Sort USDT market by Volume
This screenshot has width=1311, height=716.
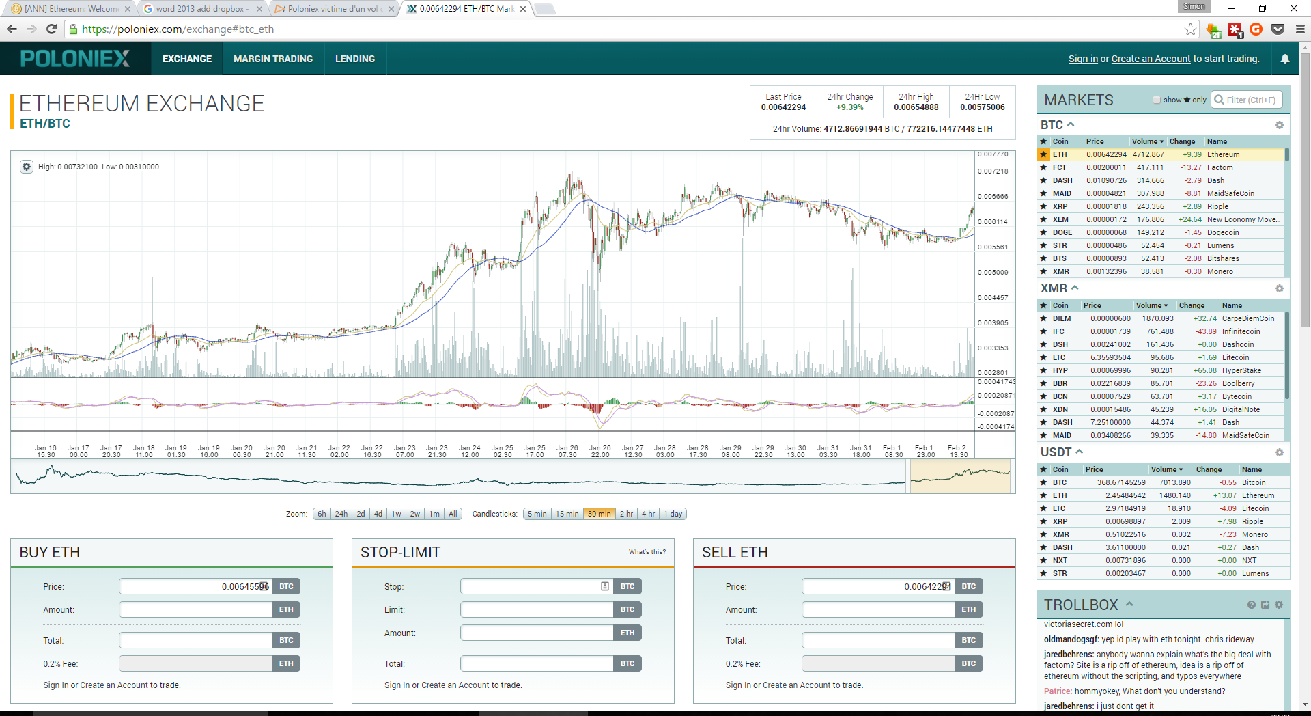1167,469
